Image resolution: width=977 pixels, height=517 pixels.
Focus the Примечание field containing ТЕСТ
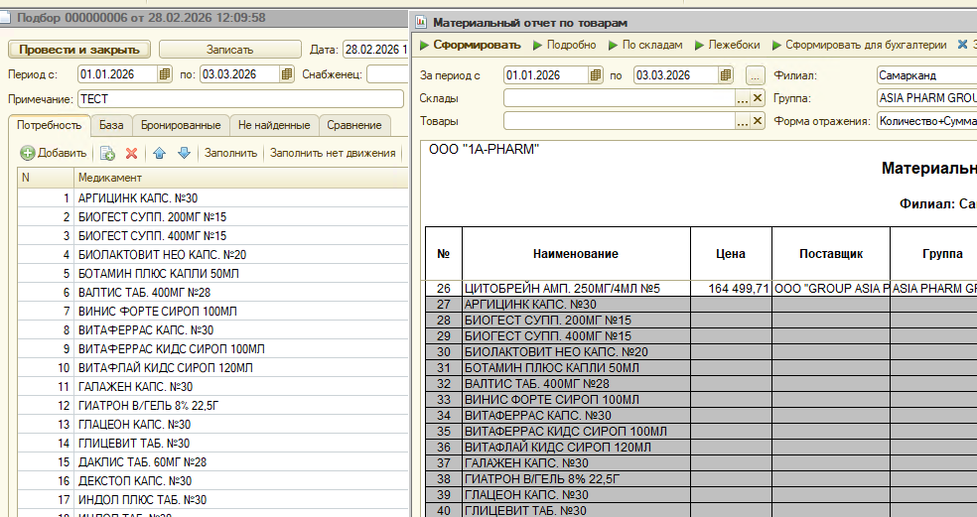coord(240,99)
